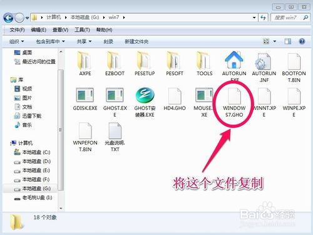Expand the arrow after 本地磁盘 (G:) in the address bar

(104, 18)
